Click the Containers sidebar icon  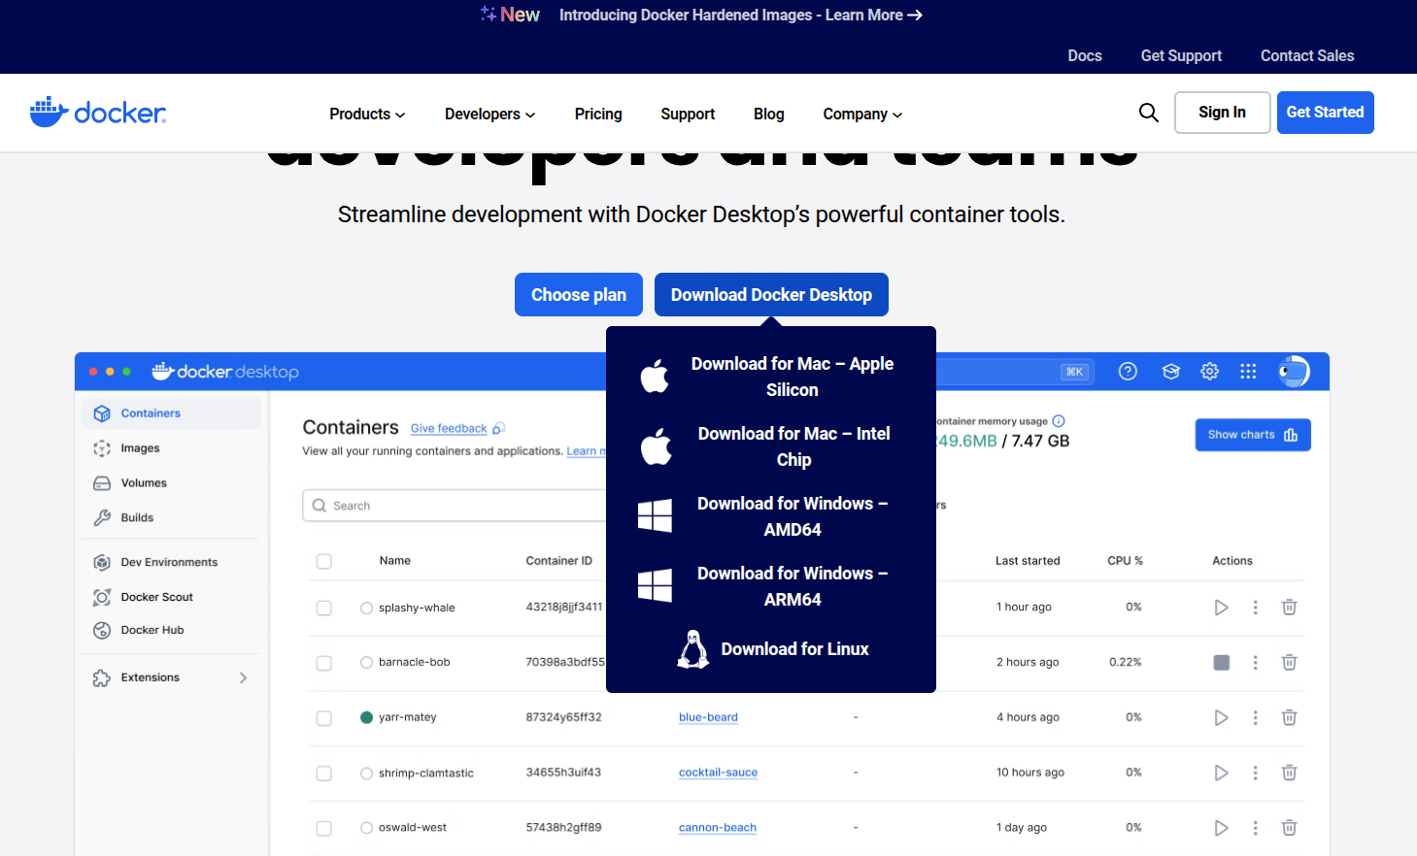[x=102, y=413]
